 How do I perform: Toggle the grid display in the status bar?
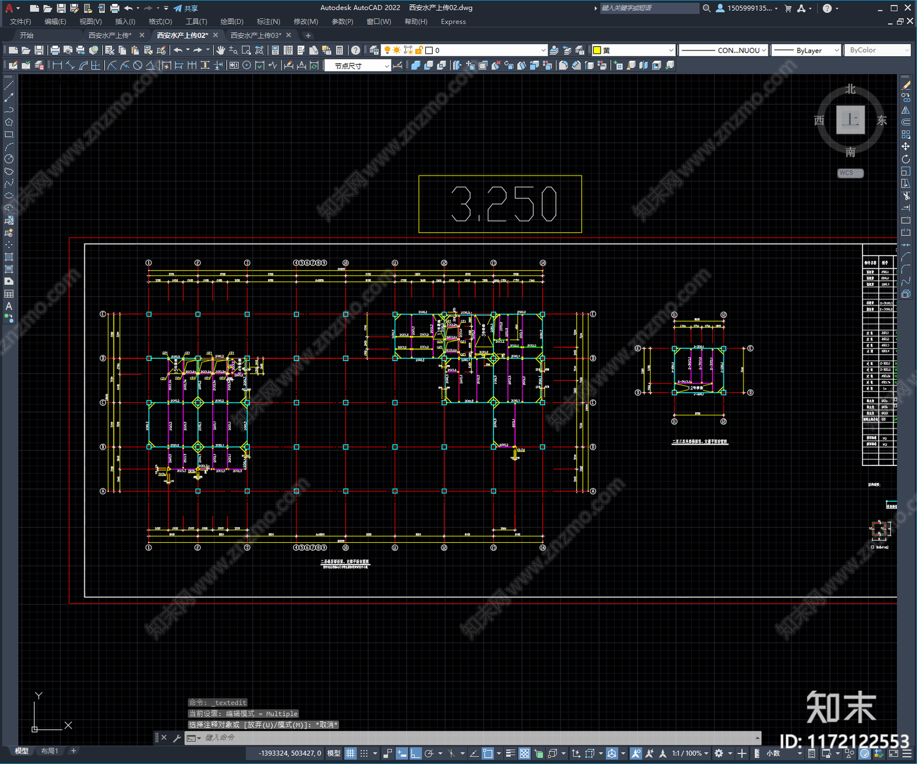(350, 753)
